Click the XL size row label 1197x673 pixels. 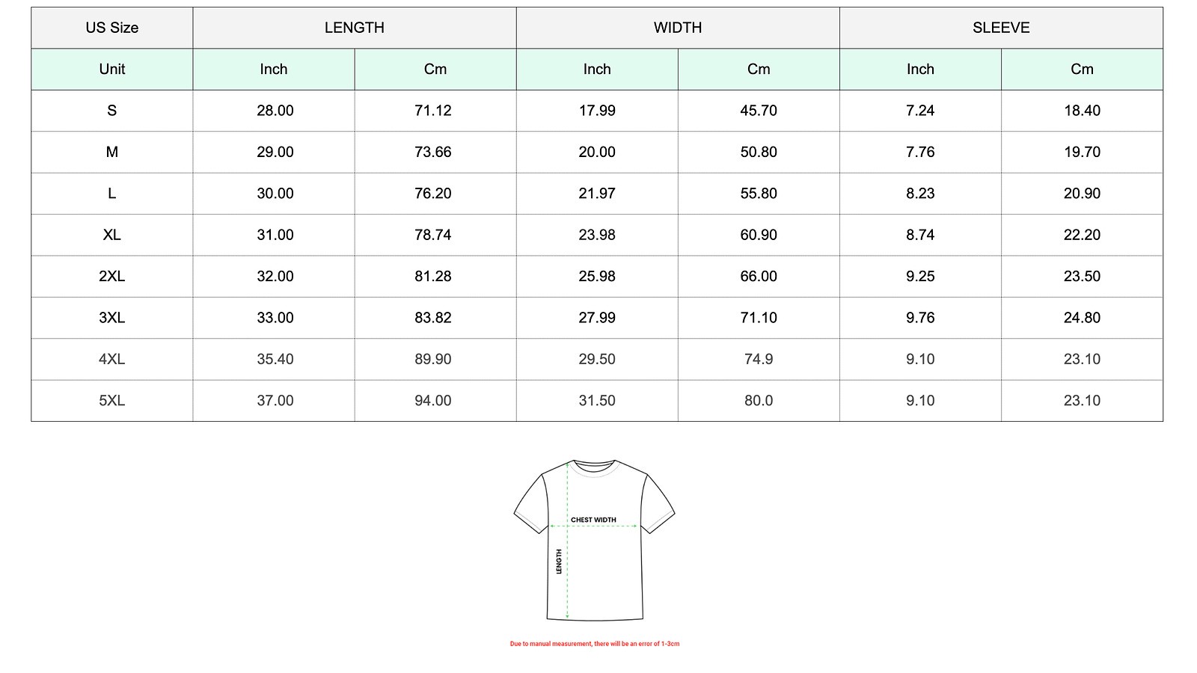(x=112, y=235)
